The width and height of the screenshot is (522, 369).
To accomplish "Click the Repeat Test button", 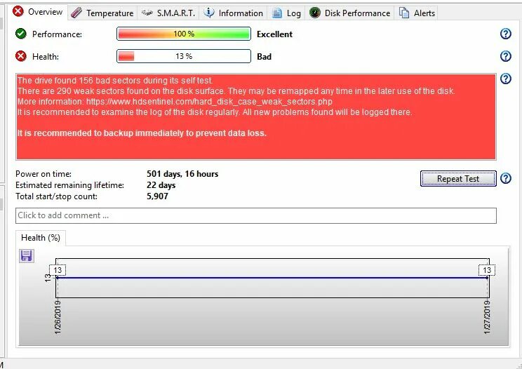I will click(x=458, y=179).
